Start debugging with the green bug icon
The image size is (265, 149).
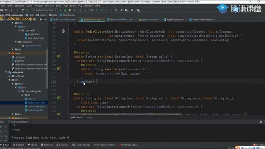click(x=65, y=10)
